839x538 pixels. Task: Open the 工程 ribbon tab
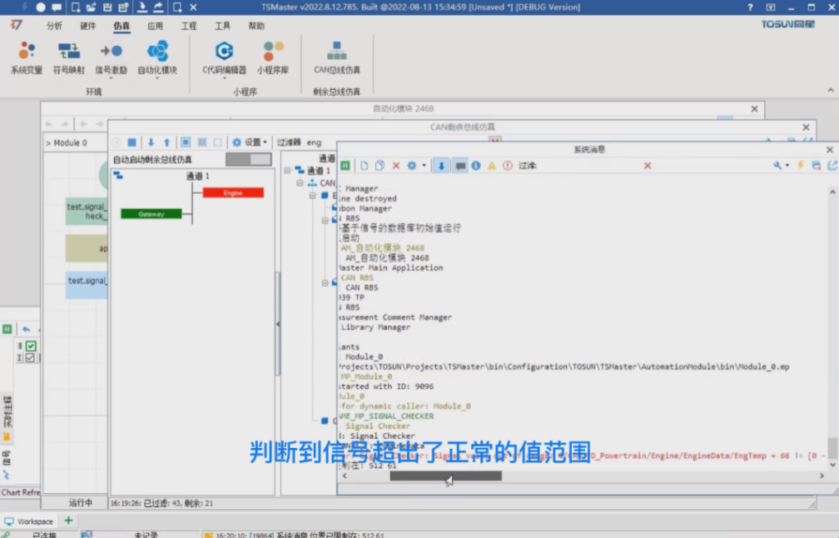pos(189,25)
